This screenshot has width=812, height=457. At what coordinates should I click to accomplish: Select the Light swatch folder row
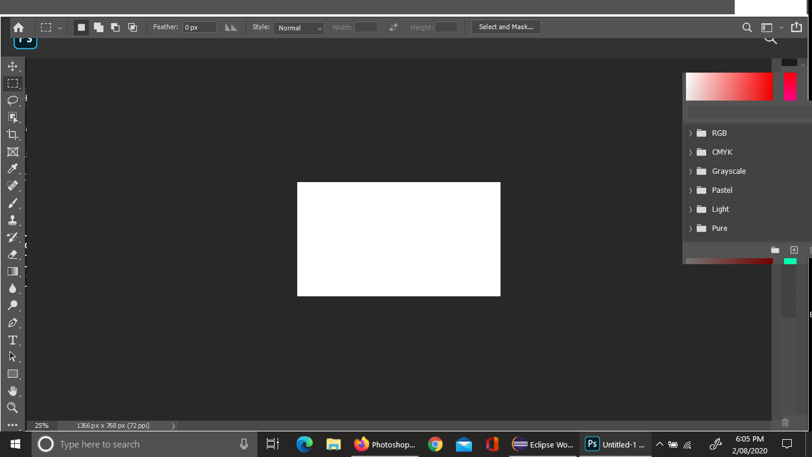coord(748,209)
